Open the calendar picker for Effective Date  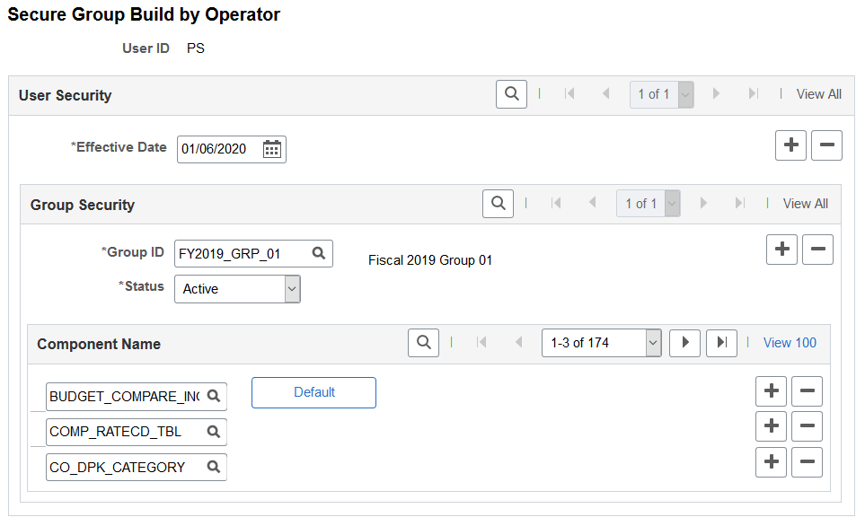pyautogui.click(x=272, y=149)
